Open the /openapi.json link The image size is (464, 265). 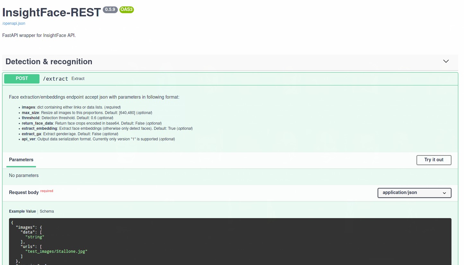14,23
